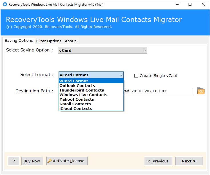Choose Gmail Contacts format
The width and height of the screenshot is (210, 175).
75,104
